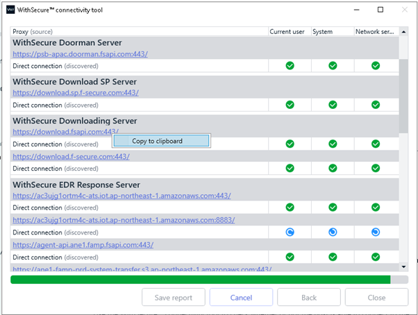Click Current user checkmark for amazonaws.com:443 row
This screenshot has height=315, width=418.
[x=290, y=207]
